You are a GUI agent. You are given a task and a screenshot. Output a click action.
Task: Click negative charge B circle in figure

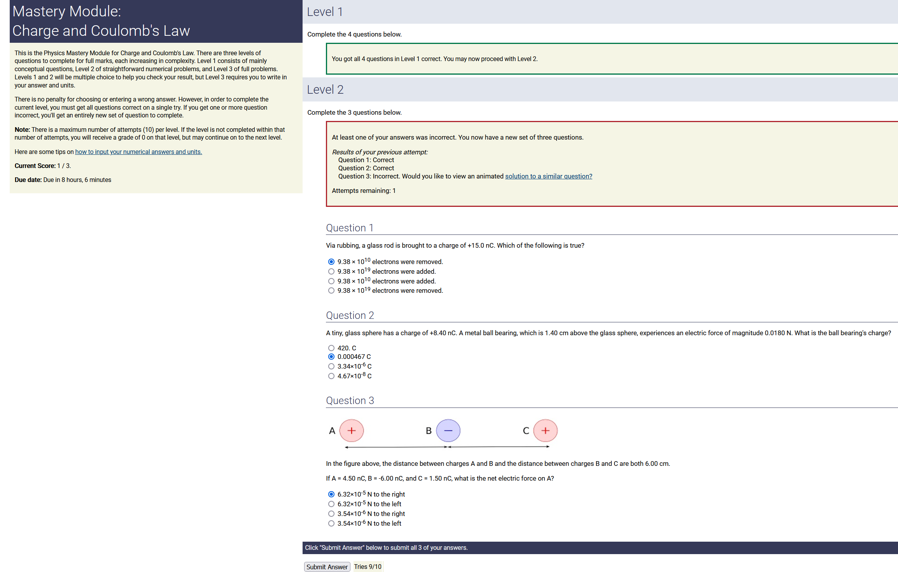point(448,430)
